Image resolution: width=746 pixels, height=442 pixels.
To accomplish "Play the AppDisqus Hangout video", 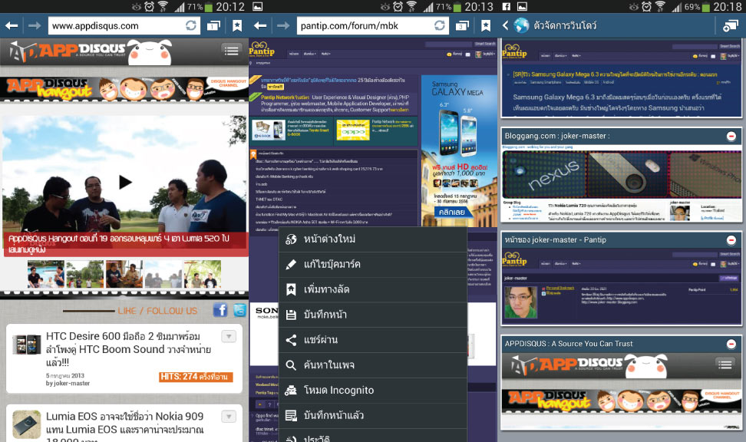I will click(125, 182).
